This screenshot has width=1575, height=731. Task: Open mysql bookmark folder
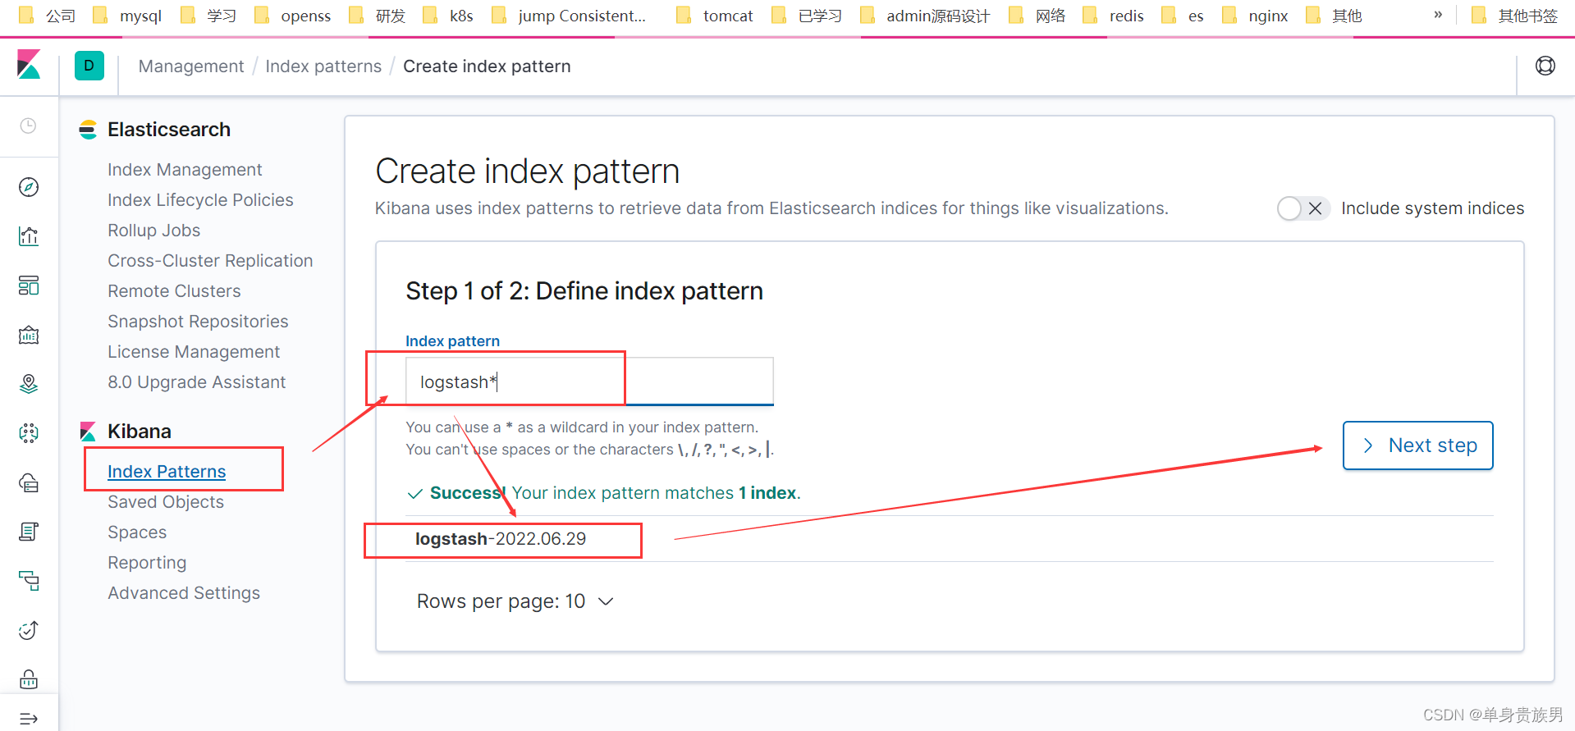tap(127, 16)
